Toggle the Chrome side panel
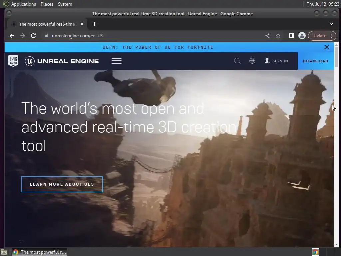The height and width of the screenshot is (256, 341). [291, 36]
